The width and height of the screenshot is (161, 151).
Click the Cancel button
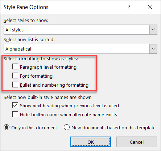(x=137, y=142)
